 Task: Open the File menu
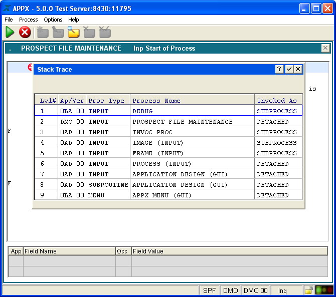click(9, 20)
